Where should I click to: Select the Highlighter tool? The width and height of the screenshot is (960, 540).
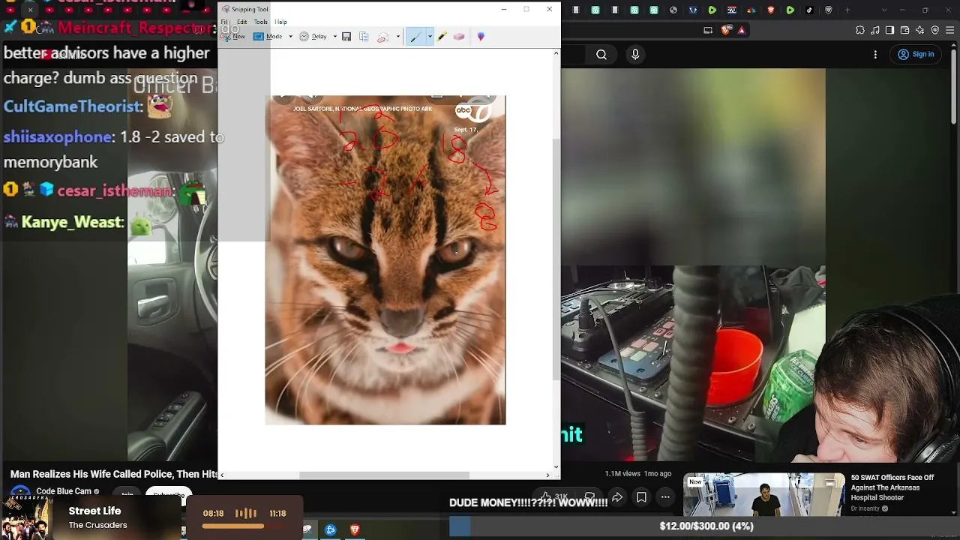coord(442,37)
